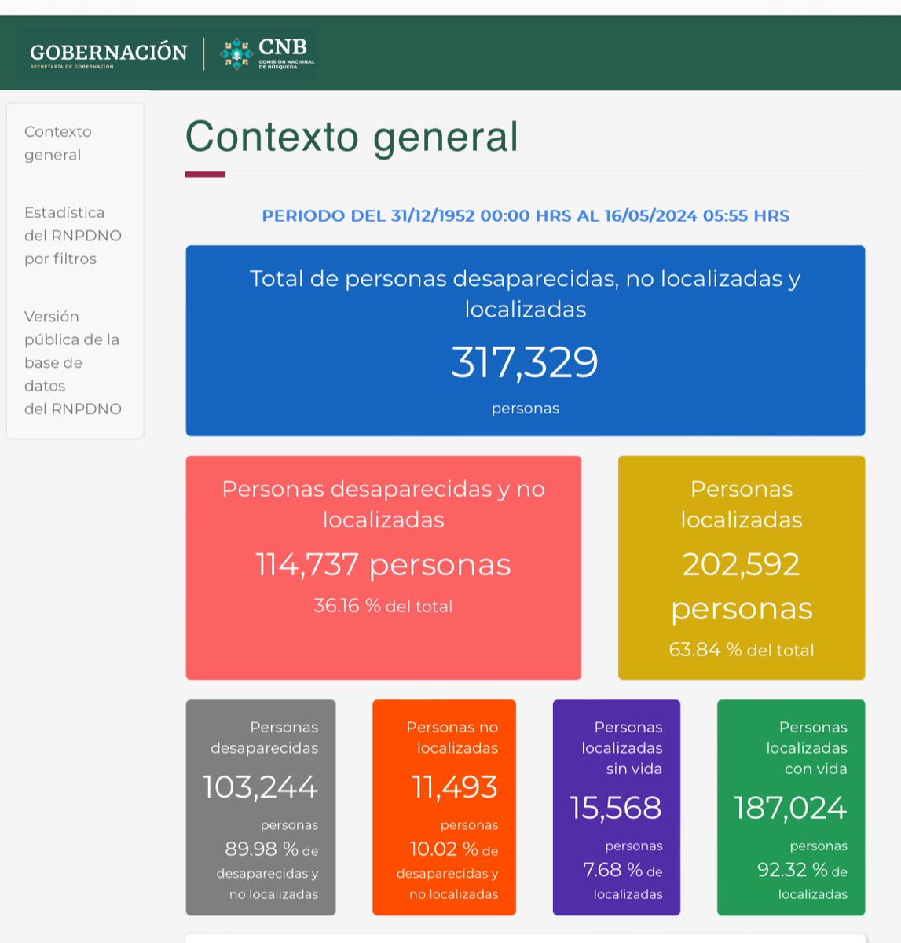Click the Gobernación logo in header

coord(108,55)
